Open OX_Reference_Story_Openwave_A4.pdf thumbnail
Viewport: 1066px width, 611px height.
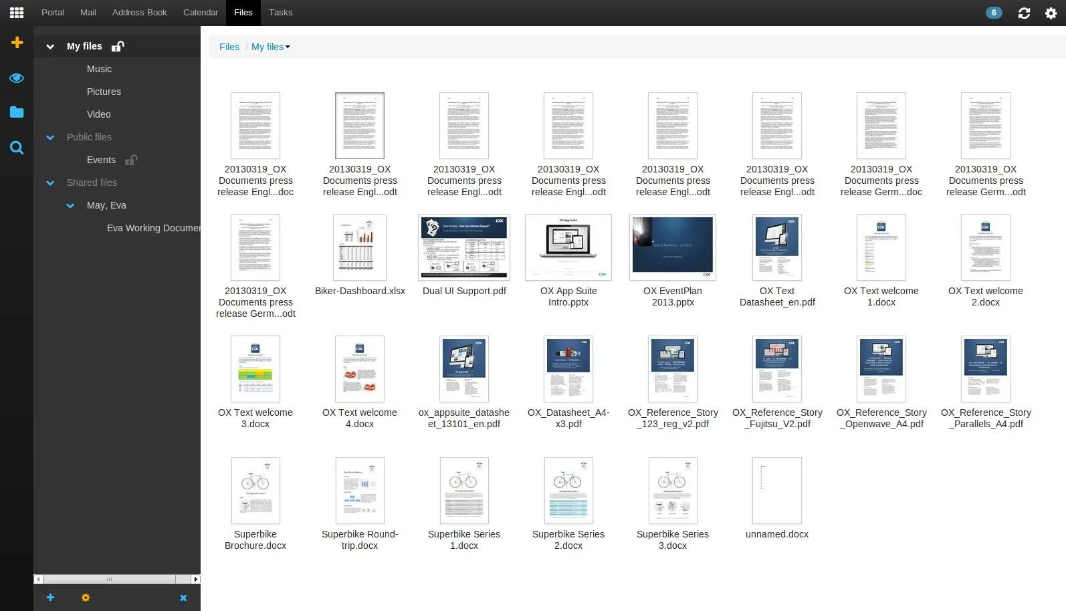pyautogui.click(x=881, y=369)
